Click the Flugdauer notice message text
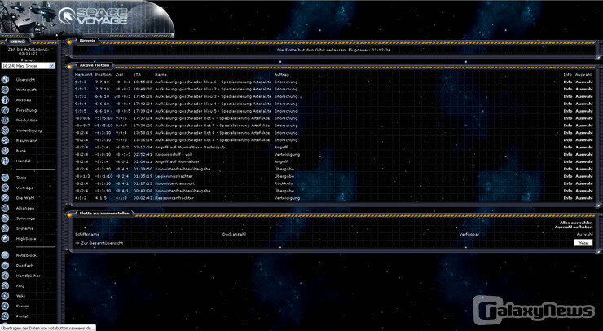603x331 pixels. [x=333, y=50]
